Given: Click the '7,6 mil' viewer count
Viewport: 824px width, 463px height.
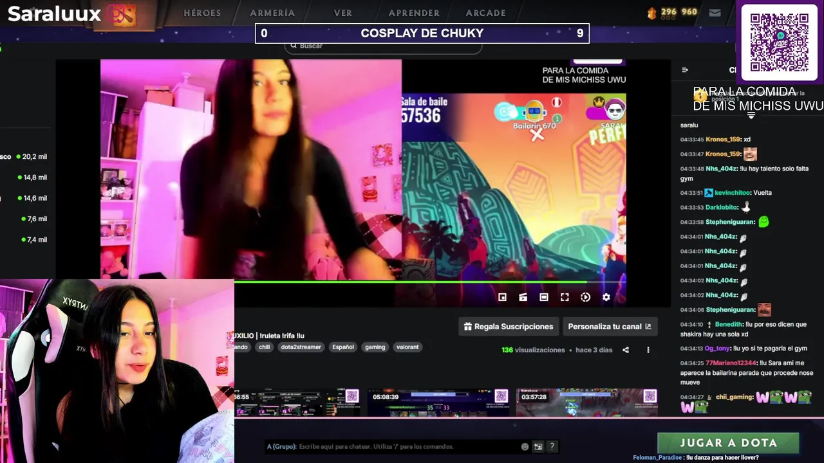Looking at the screenshot, I should (37, 219).
